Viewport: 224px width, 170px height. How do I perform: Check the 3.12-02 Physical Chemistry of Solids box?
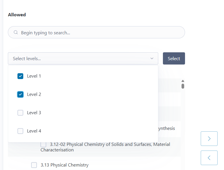coord(43,144)
